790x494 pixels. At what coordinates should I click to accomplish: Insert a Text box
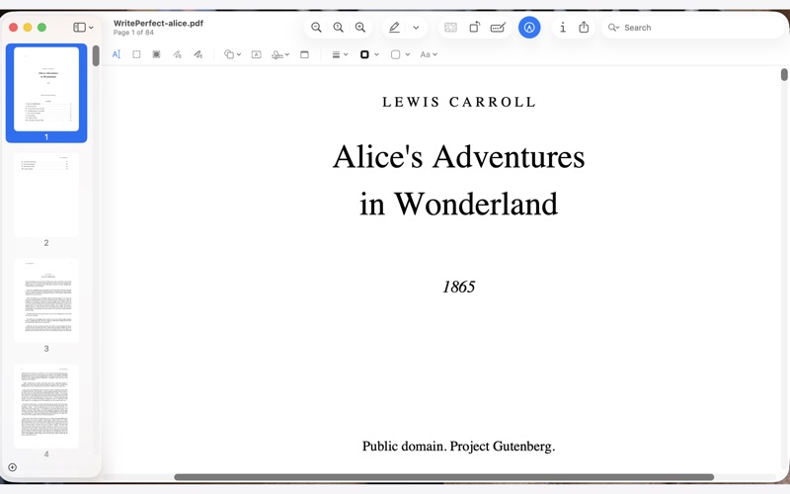tap(256, 54)
